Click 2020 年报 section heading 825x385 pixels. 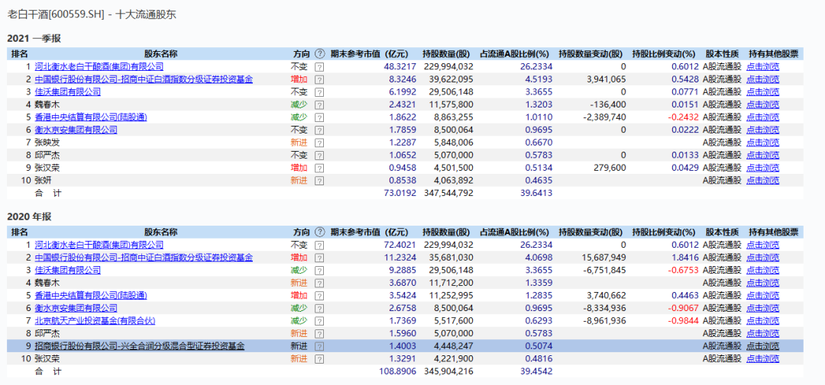tap(29, 217)
